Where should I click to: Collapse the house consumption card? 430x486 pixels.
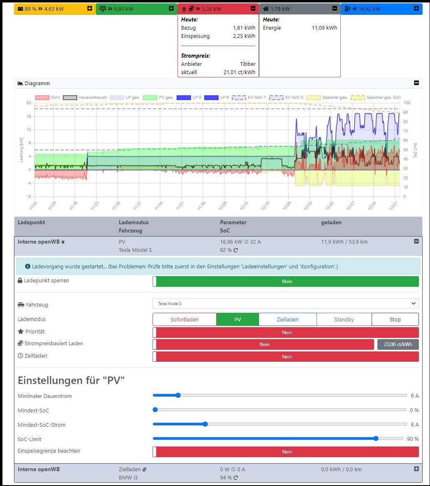[x=335, y=9]
